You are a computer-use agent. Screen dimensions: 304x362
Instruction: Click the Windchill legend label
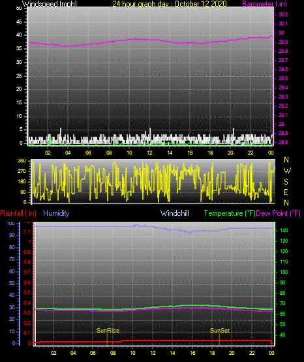pos(174,213)
